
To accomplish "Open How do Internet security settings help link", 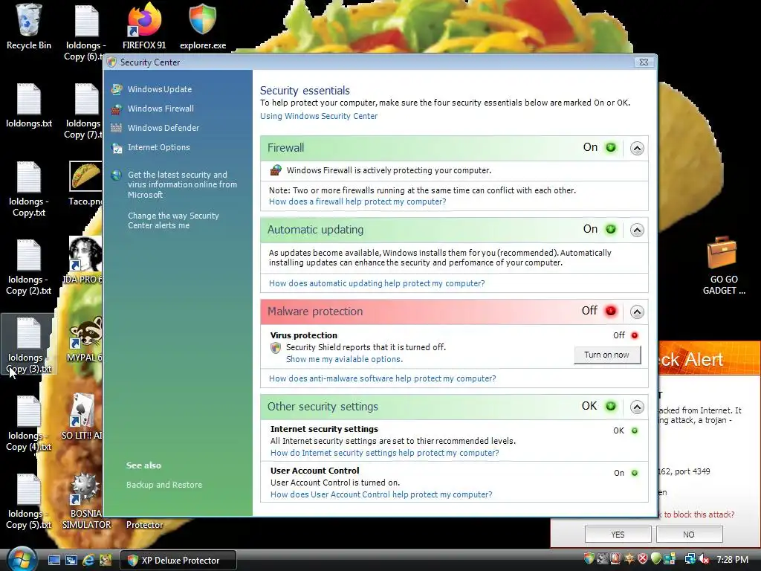I will [x=385, y=453].
